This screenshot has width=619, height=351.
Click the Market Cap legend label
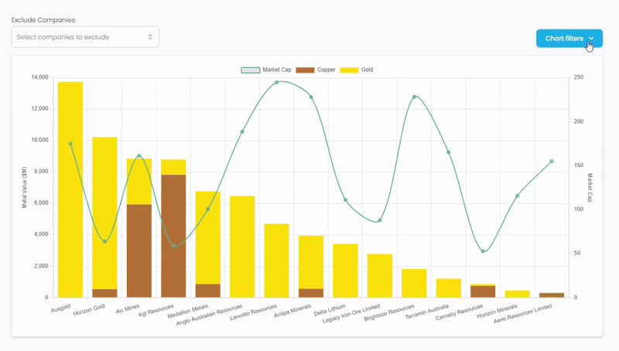277,70
